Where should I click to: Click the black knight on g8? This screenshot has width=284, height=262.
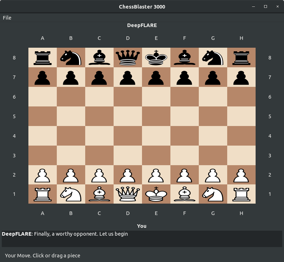coord(213,57)
